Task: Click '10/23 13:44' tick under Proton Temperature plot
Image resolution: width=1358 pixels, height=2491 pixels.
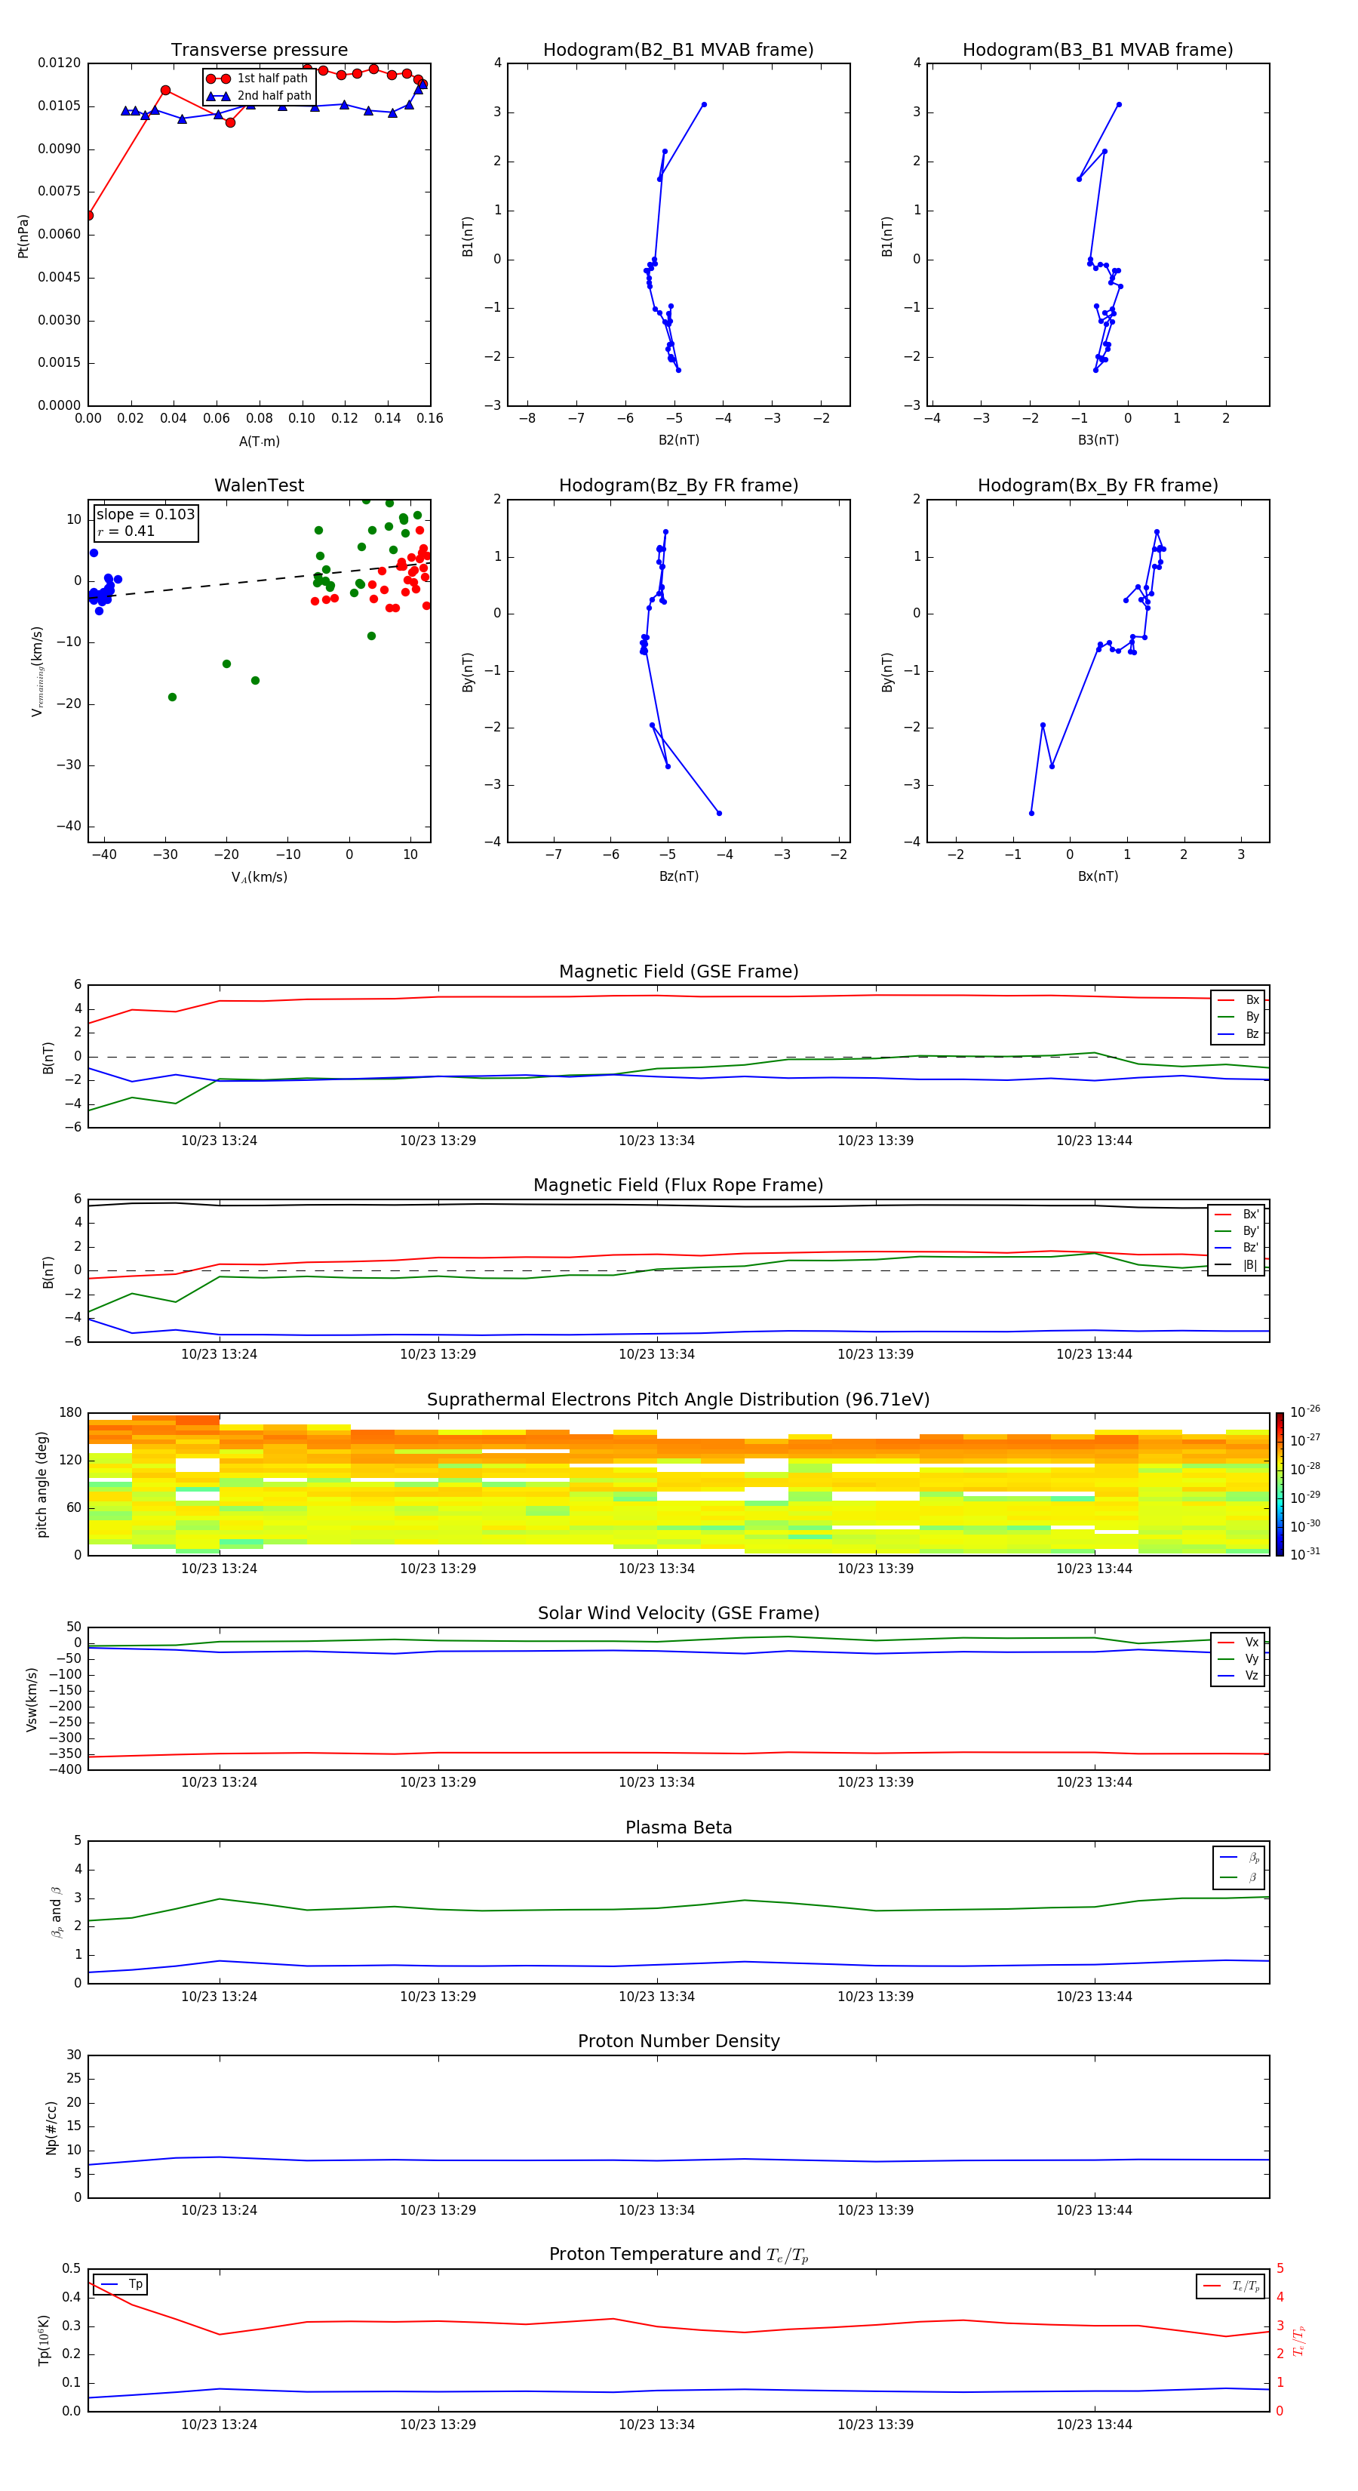Action: [1094, 2425]
